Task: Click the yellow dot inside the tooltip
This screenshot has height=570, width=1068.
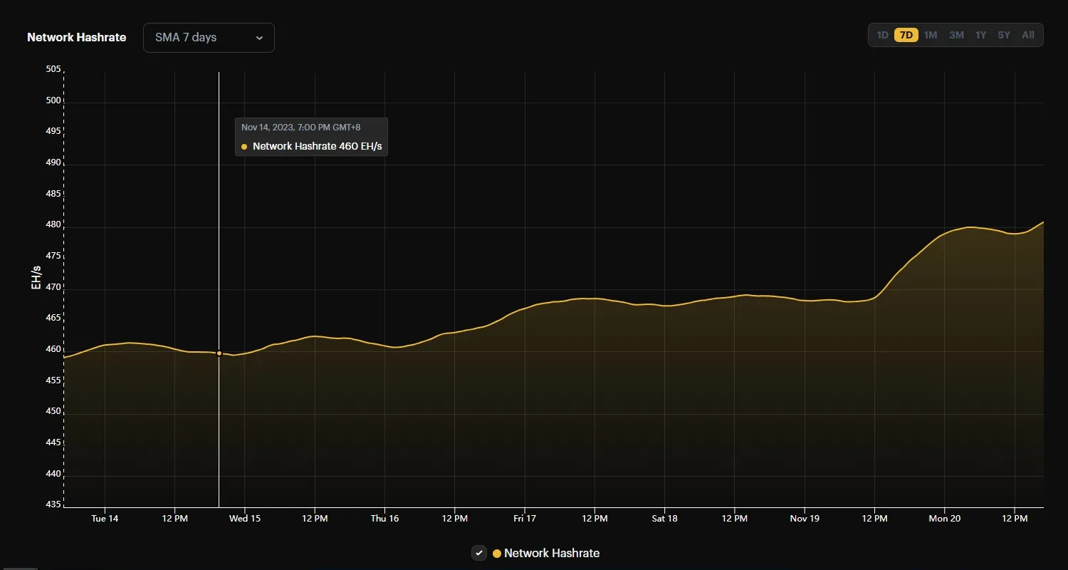Action: pos(244,146)
